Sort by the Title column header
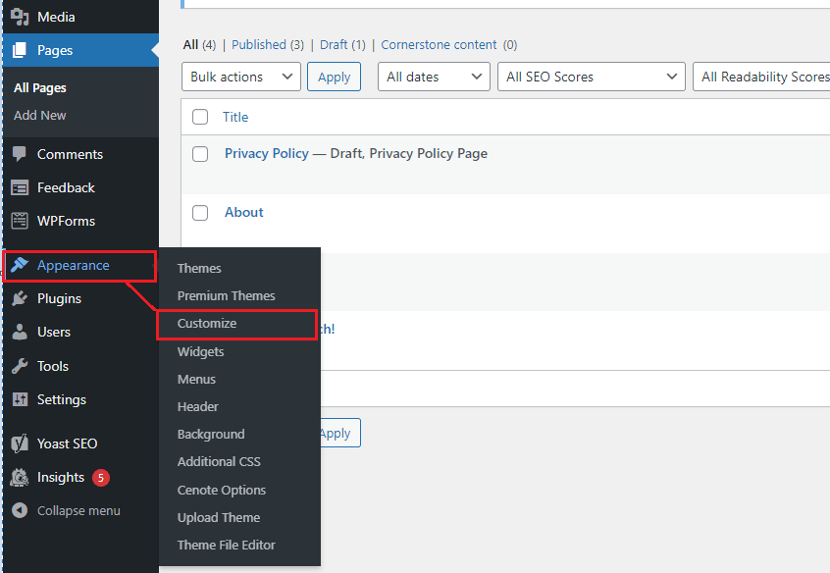This screenshot has height=573, width=830. tap(235, 117)
